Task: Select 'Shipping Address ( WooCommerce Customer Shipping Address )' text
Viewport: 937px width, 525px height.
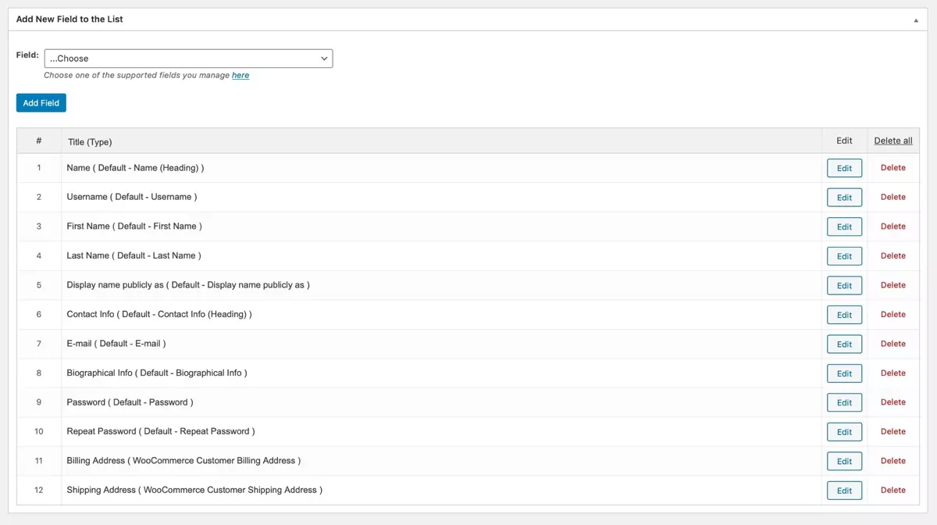Action: (194, 490)
